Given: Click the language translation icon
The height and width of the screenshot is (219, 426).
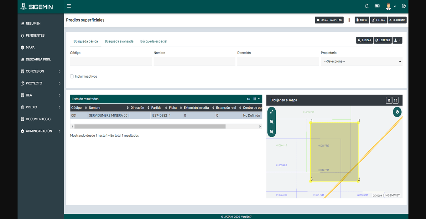Looking at the screenshot, I should 377,6.
